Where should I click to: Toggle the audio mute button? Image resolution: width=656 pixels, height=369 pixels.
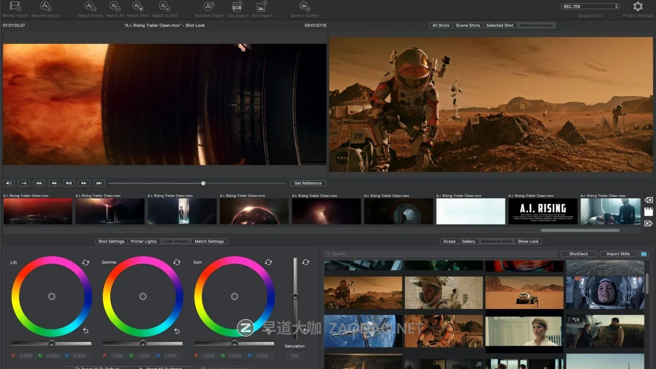(x=9, y=183)
